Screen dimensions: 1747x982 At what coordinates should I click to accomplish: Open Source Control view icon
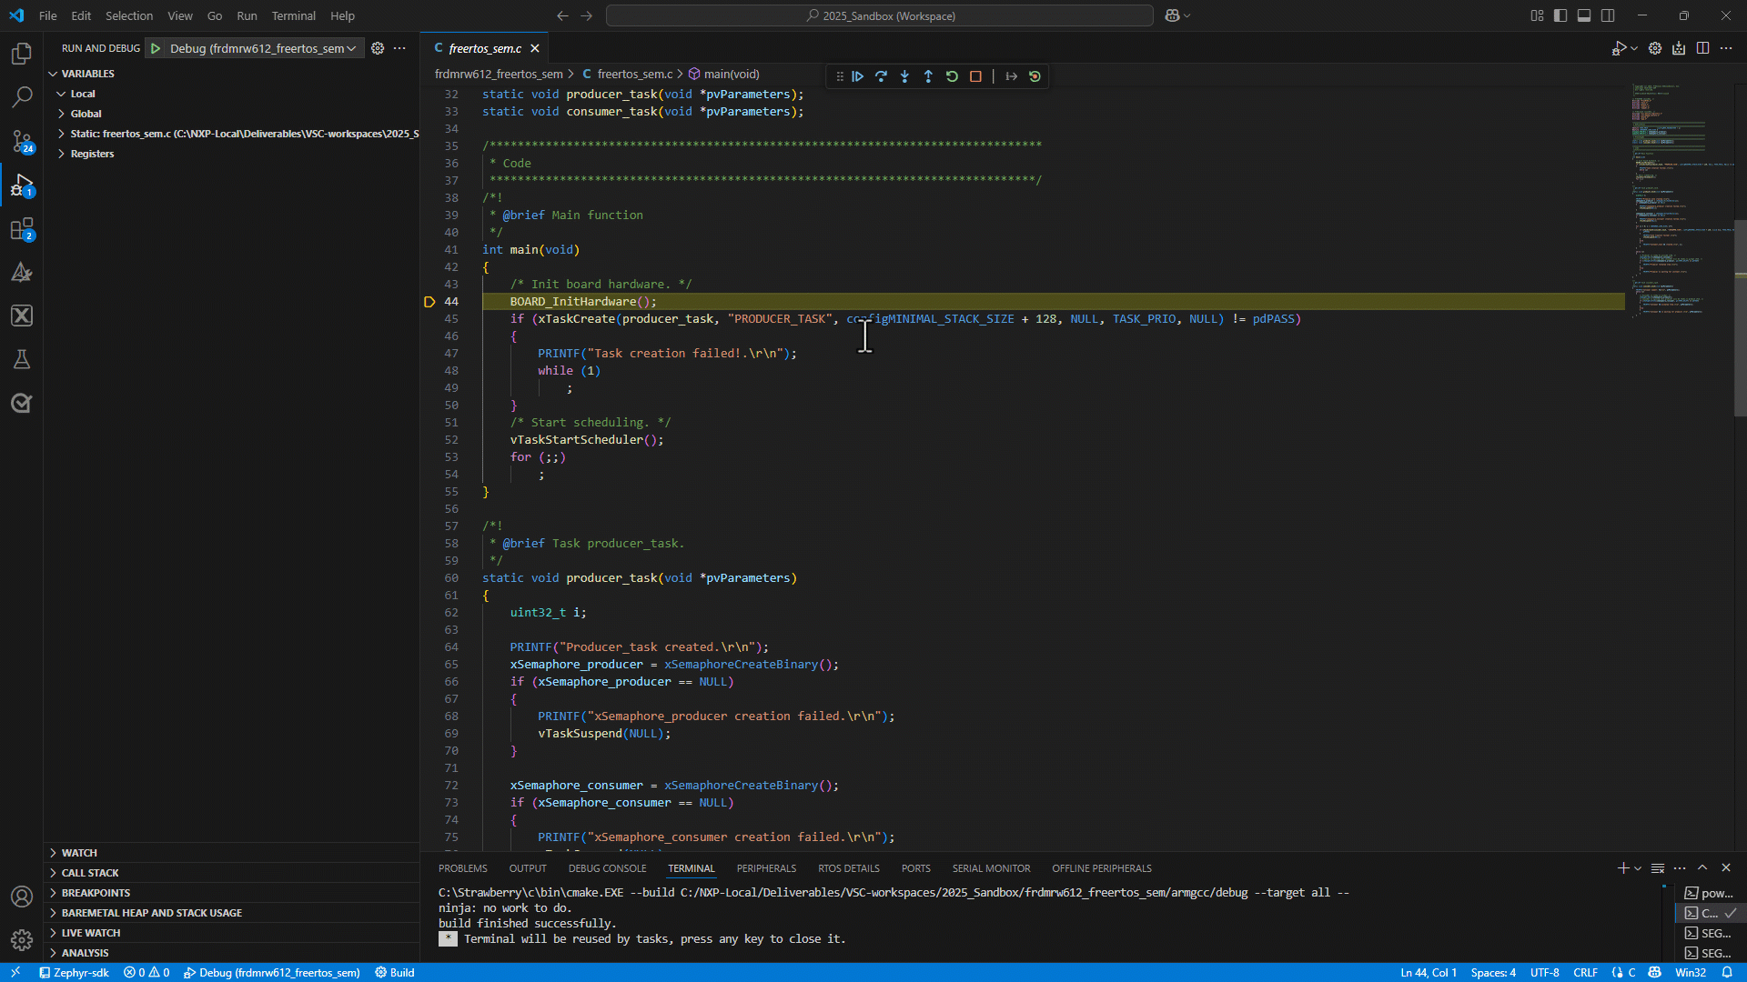(22, 141)
